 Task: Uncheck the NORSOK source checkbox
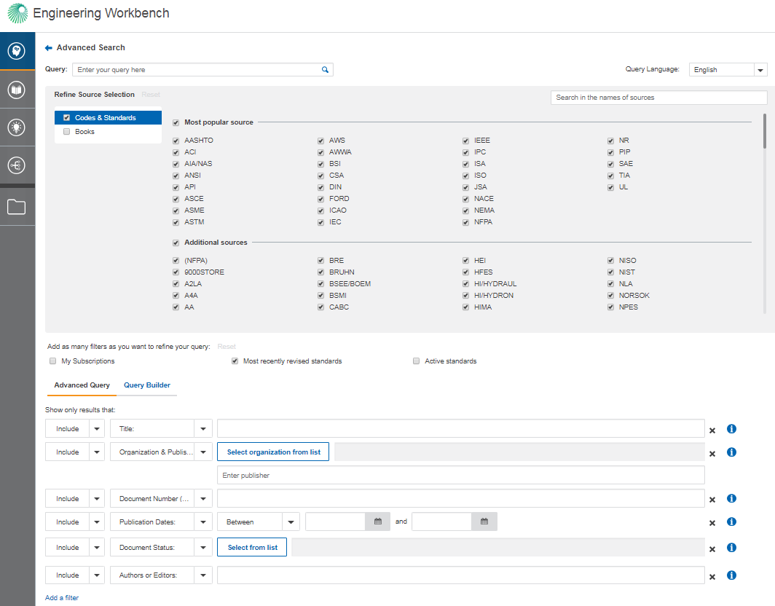(x=610, y=296)
